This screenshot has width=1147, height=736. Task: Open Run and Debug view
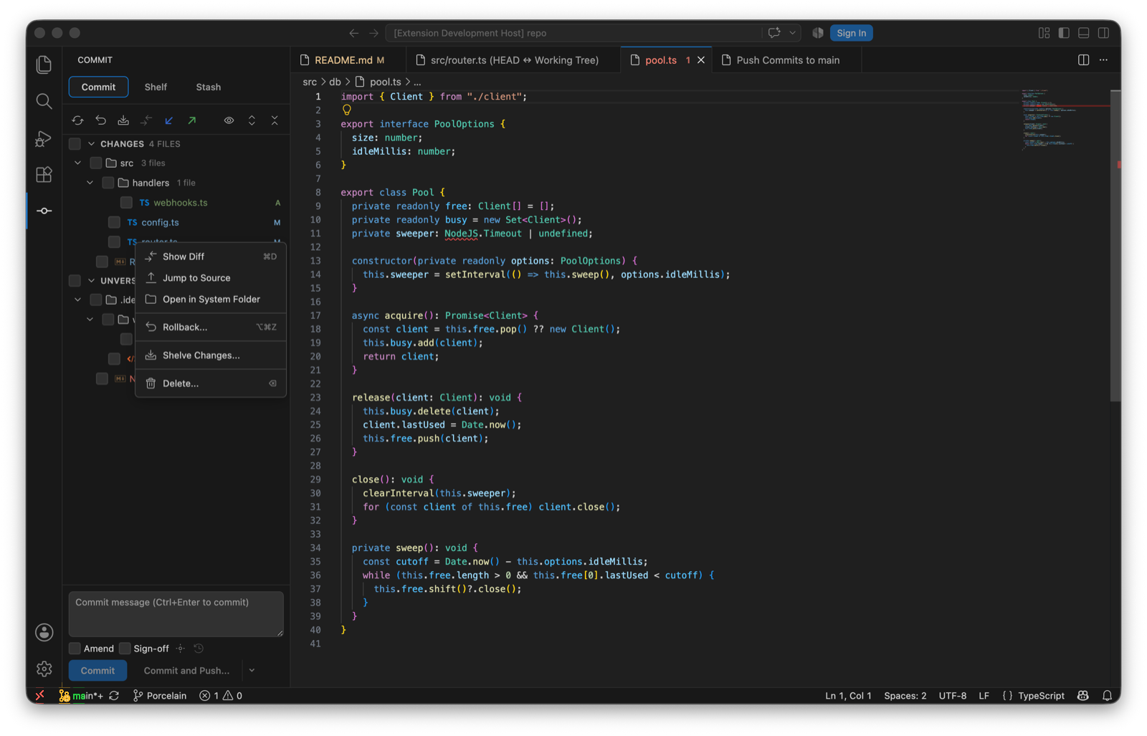(44, 138)
